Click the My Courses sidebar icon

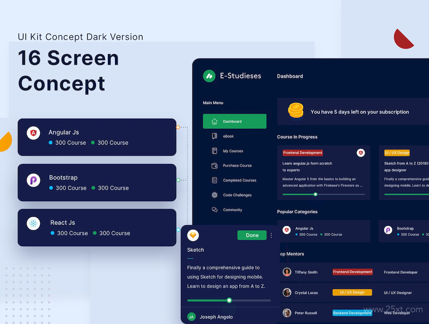(214, 151)
